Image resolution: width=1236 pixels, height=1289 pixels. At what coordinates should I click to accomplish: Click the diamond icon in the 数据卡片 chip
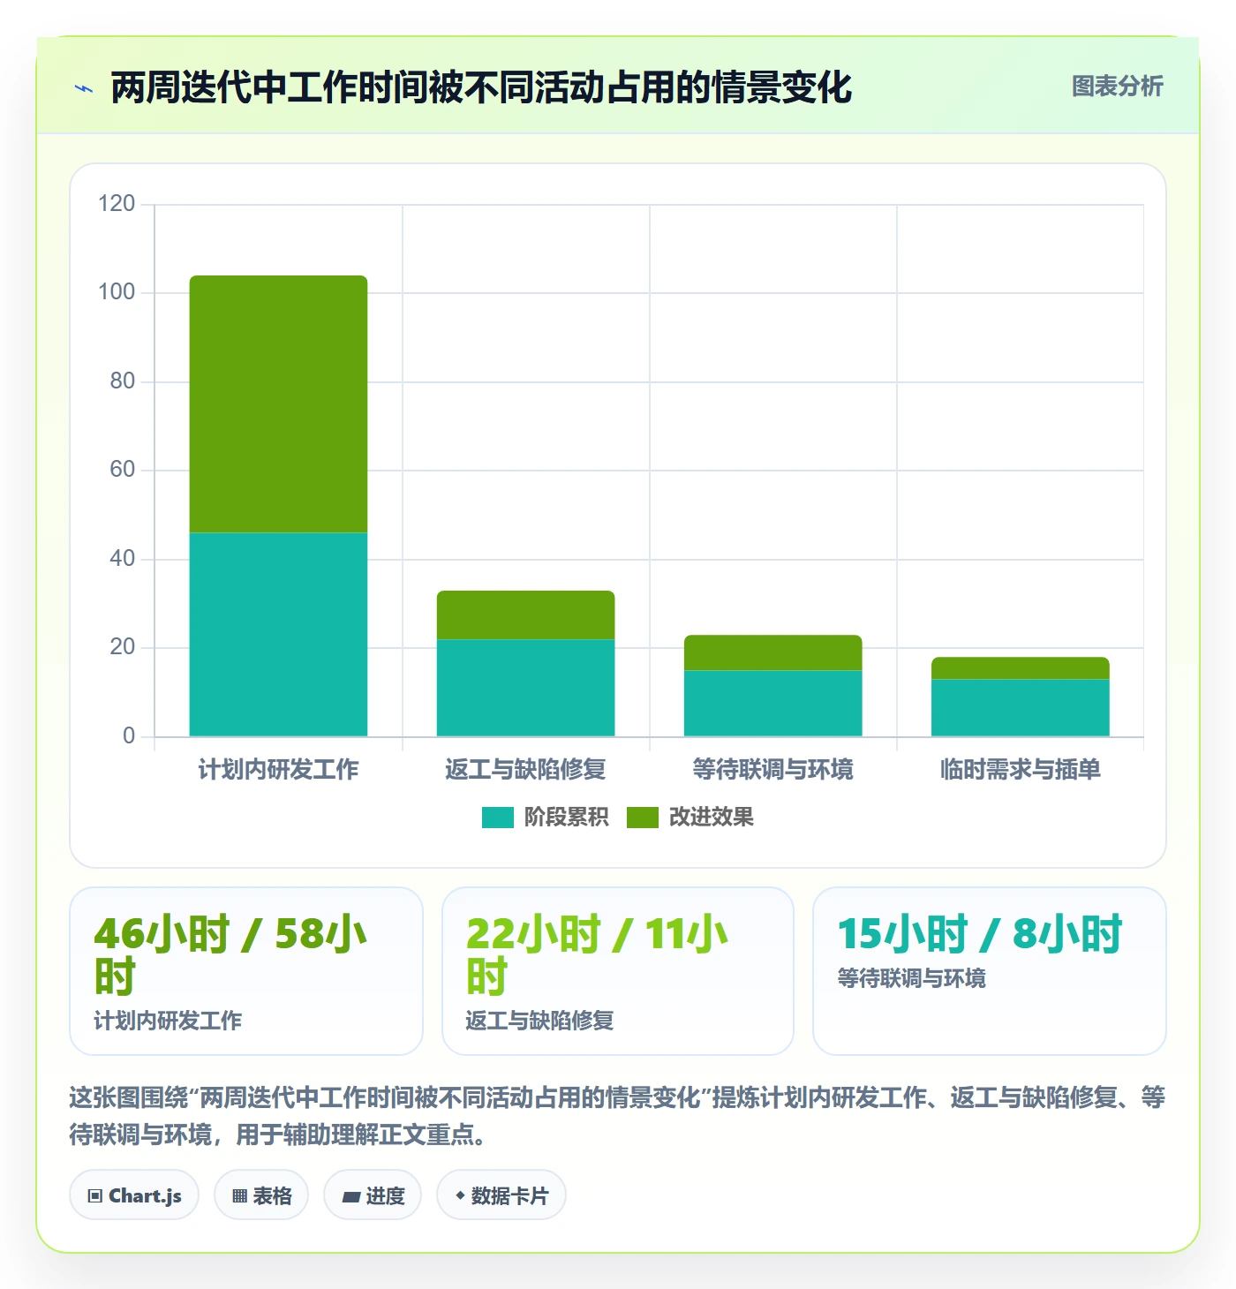[460, 1195]
